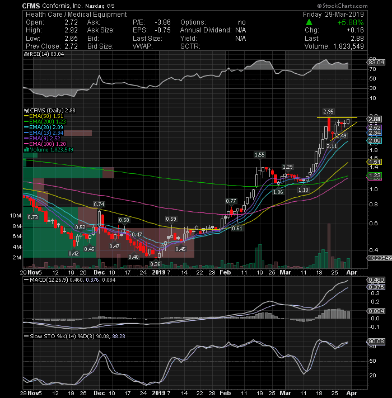Click the 1823549 volume axis tag

click(380, 258)
